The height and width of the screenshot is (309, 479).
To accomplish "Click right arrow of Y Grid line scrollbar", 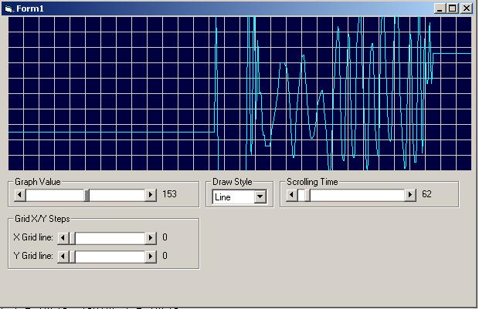I will pos(151,257).
